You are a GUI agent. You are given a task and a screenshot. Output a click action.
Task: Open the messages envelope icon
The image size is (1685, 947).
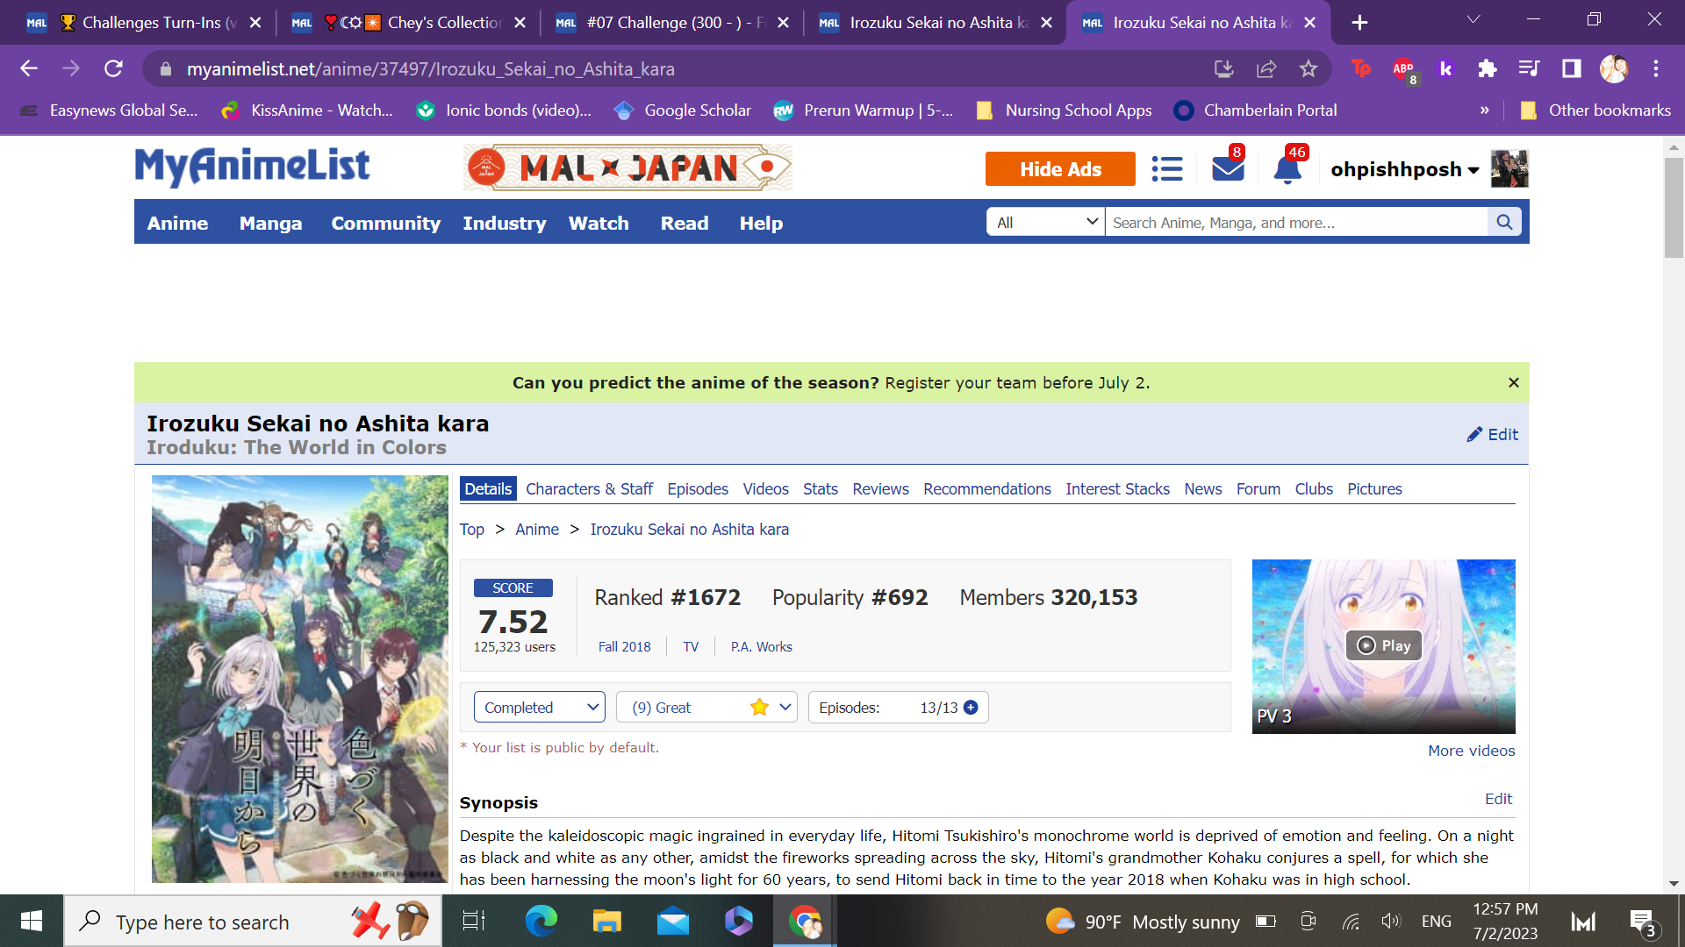pyautogui.click(x=1228, y=168)
